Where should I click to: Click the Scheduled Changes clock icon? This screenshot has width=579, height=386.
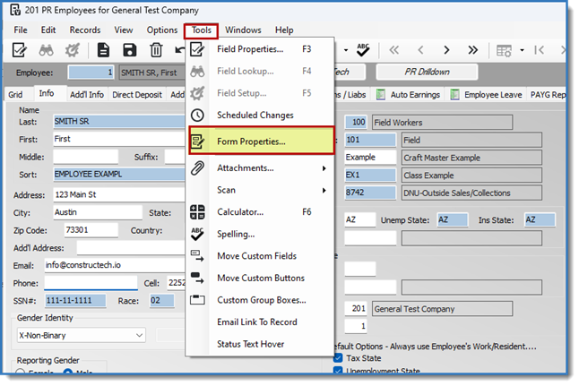[x=197, y=116]
